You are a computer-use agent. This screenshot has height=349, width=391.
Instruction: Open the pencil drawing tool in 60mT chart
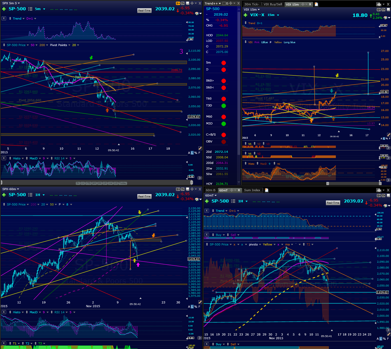click(389, 334)
